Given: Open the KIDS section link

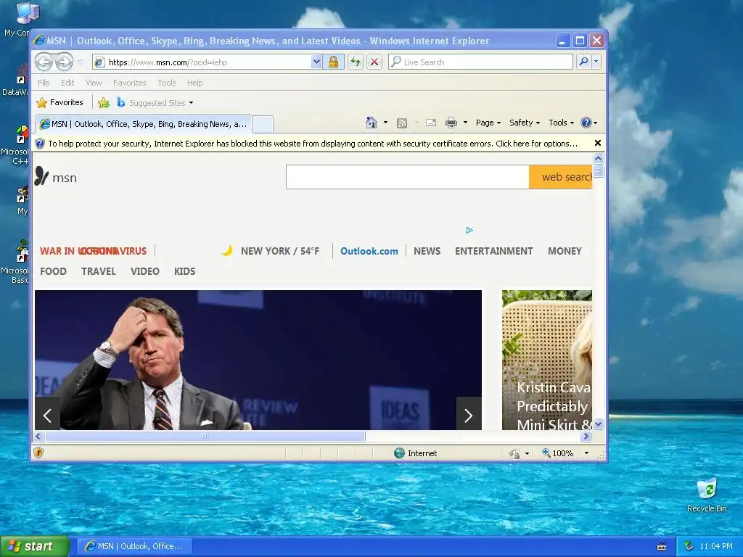Looking at the screenshot, I should (x=184, y=271).
